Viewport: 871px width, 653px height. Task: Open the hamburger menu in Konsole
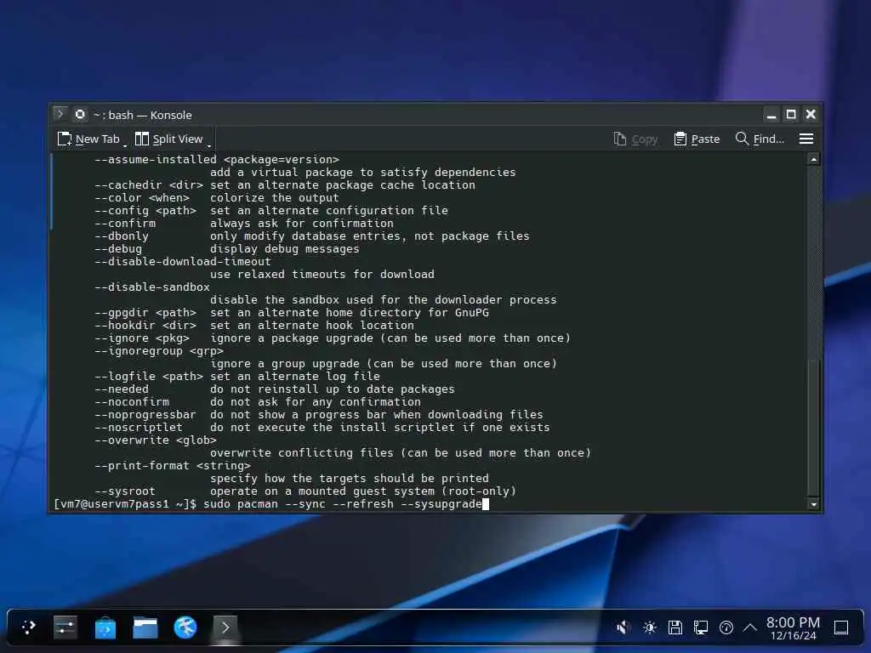tap(806, 139)
